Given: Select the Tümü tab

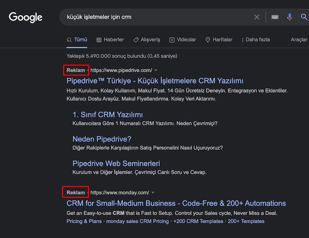Looking at the screenshot, I should pos(77,40).
